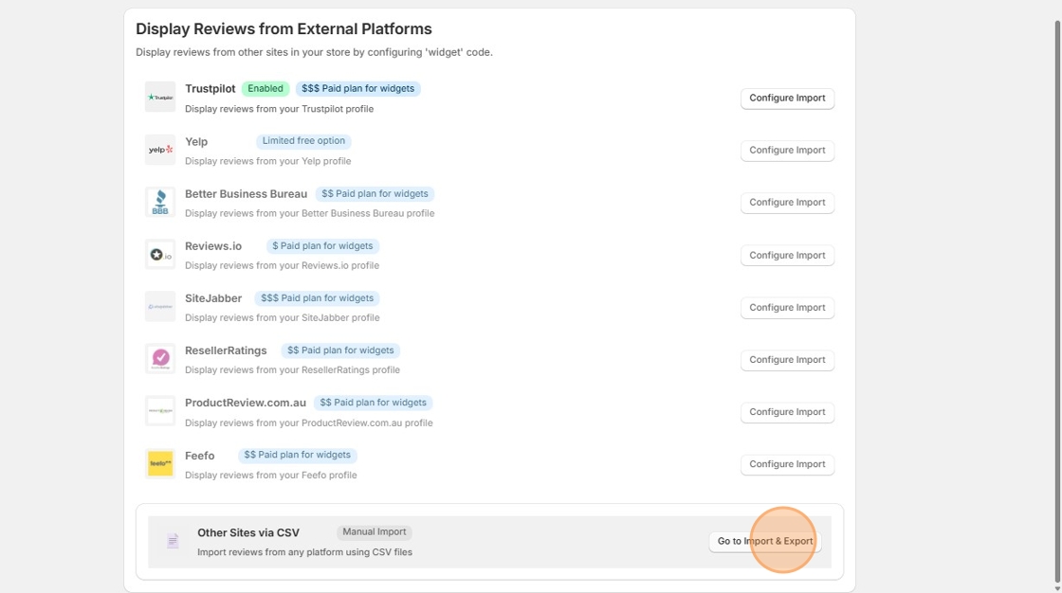The image size is (1062, 593).
Task: Configure import for ResellerRatings
Action: point(787,359)
